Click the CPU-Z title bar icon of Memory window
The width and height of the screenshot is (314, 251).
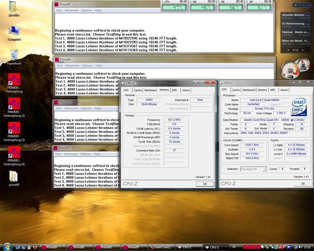pyautogui.click(x=123, y=83)
